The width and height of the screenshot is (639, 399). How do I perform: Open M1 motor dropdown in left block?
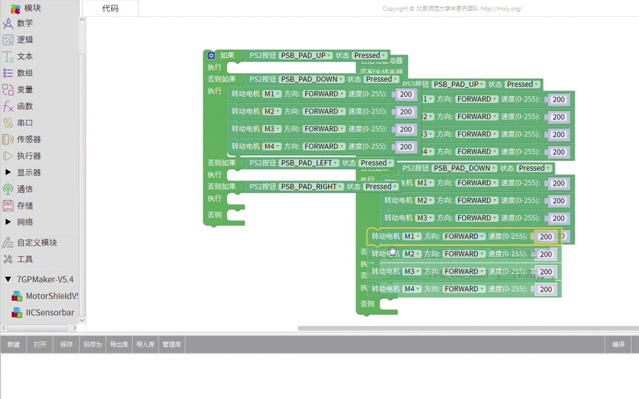[x=272, y=94]
